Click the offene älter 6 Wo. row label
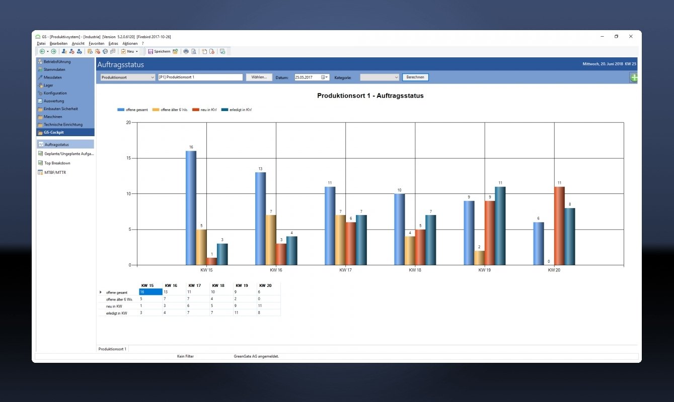 [119, 299]
